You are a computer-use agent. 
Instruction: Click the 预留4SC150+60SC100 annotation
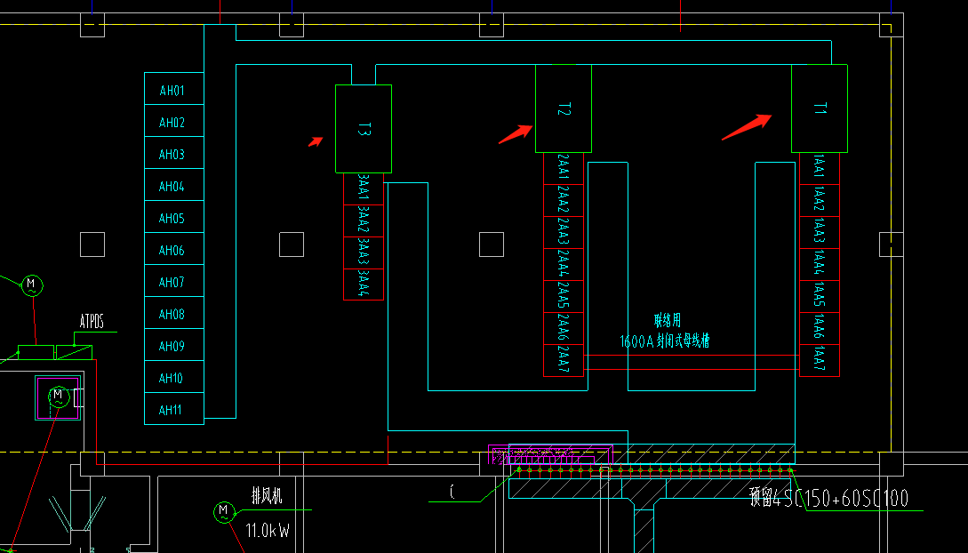[x=829, y=498]
